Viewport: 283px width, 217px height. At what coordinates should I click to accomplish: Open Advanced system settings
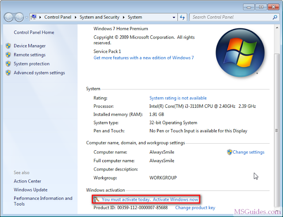[39, 72]
